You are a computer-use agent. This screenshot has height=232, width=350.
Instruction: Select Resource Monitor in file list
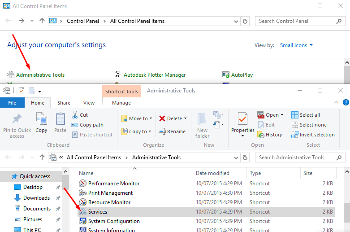click(207, 202)
